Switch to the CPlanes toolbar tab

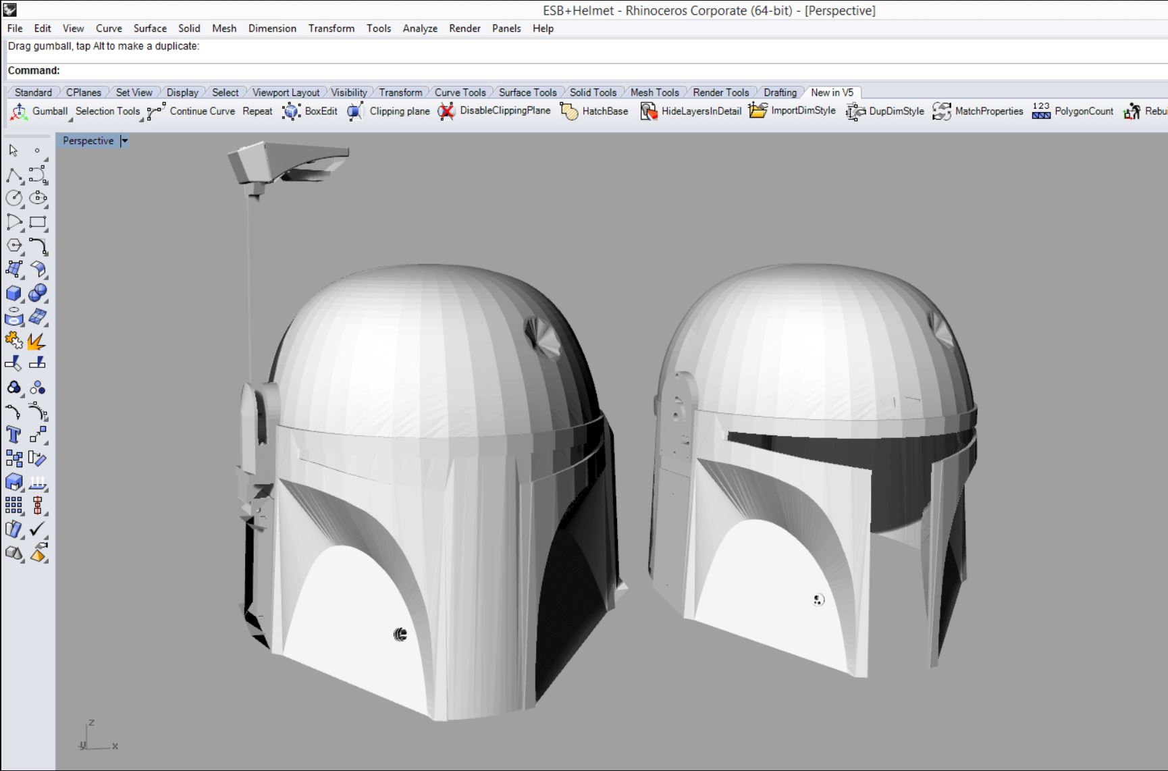pos(84,92)
